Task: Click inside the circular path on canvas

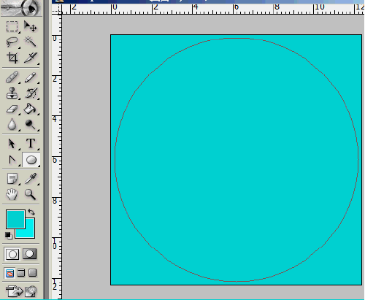Action: click(x=237, y=160)
